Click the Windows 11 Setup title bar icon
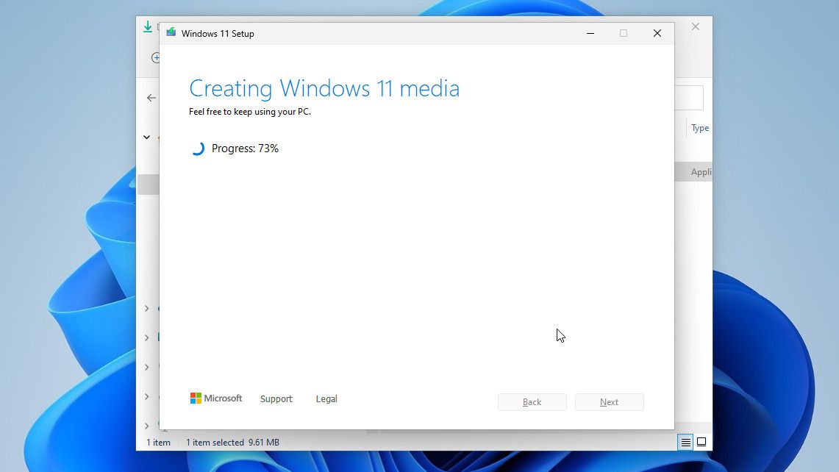 (x=171, y=32)
